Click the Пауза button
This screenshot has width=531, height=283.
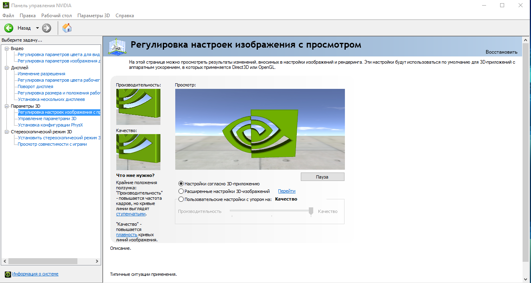click(322, 177)
